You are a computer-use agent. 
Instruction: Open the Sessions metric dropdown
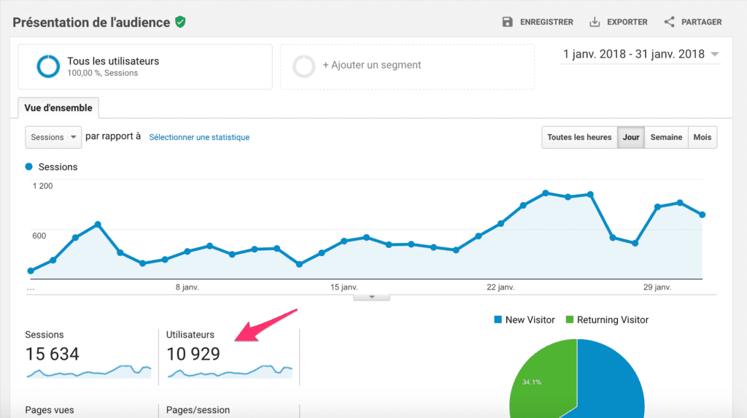point(53,137)
